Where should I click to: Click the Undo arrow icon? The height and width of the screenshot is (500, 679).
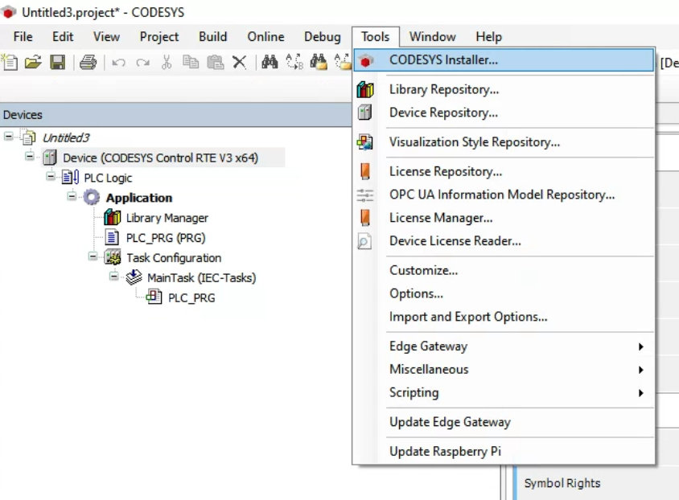tap(118, 63)
